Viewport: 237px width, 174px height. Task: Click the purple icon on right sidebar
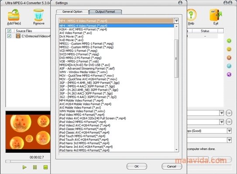coord(229,74)
